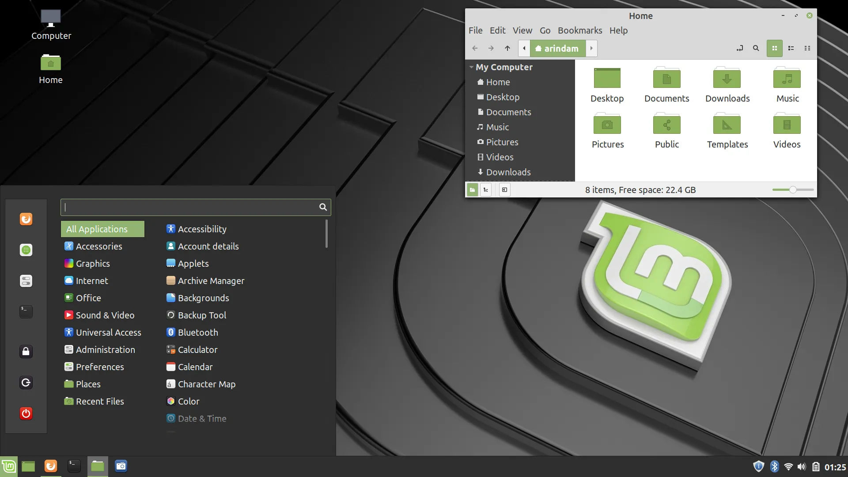The image size is (848, 477).
Task: Open the Backup Tool icon
Action: [x=170, y=314]
